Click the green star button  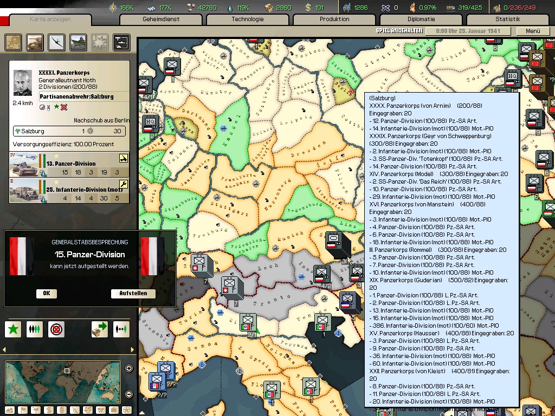click(x=13, y=329)
